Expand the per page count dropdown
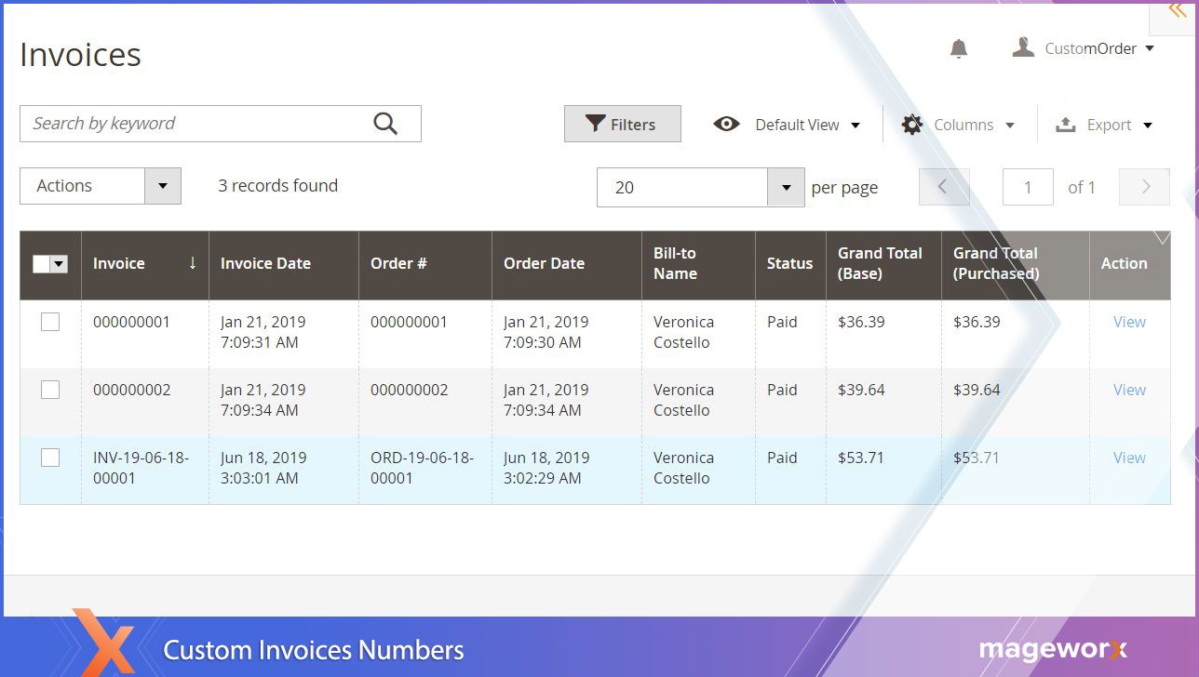This screenshot has width=1199, height=677. coord(786,188)
